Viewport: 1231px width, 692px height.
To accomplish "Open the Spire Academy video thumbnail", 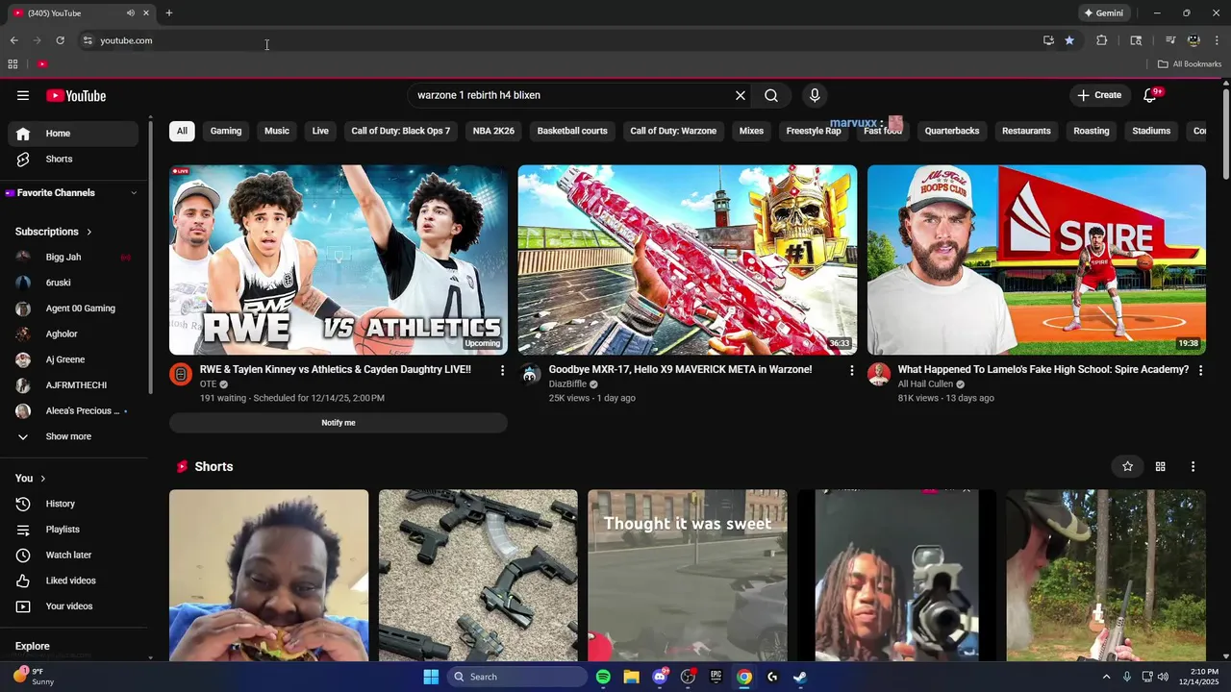I will [x=1037, y=260].
